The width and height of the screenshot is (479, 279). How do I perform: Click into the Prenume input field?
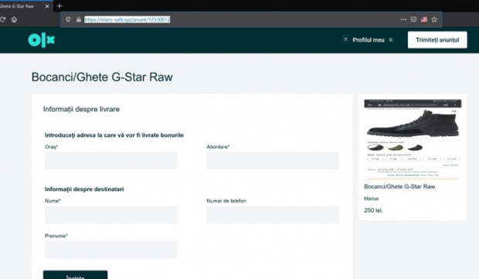[x=111, y=250]
